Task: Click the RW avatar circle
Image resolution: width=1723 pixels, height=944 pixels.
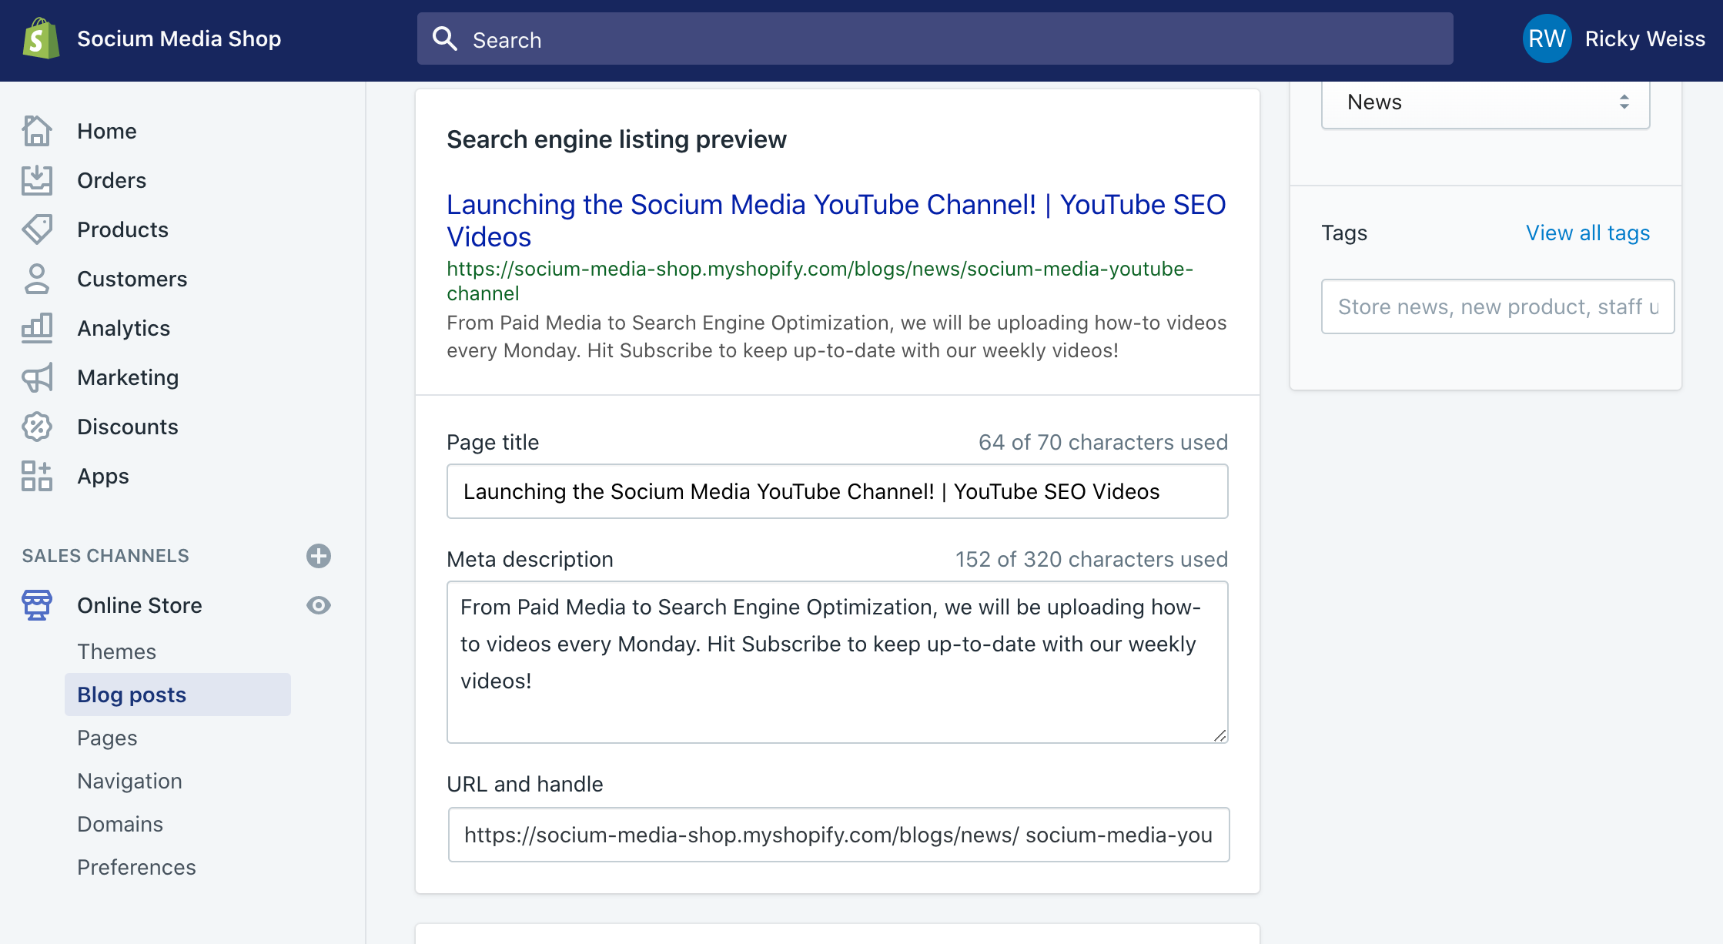Action: click(x=1547, y=38)
